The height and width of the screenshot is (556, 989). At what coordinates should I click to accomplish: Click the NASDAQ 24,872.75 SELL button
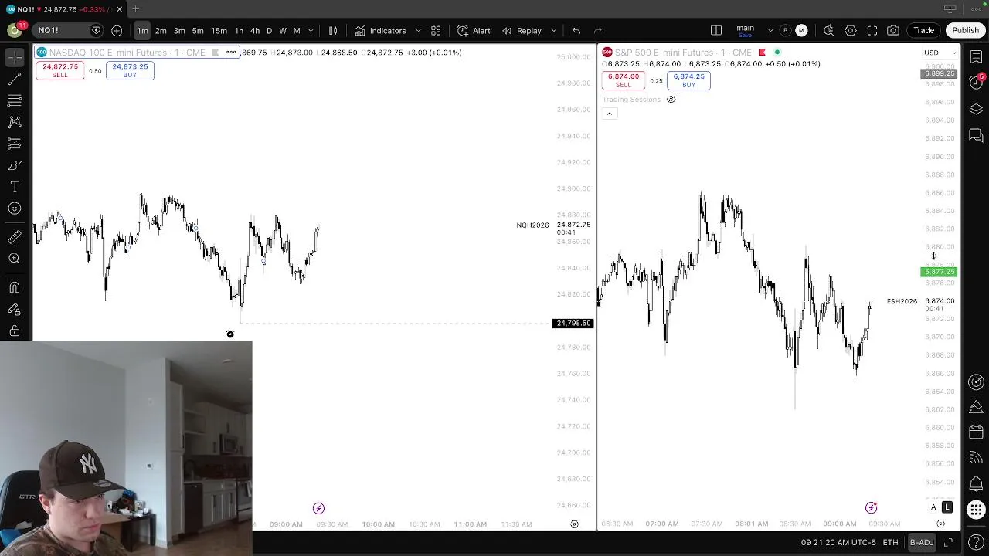click(60, 70)
